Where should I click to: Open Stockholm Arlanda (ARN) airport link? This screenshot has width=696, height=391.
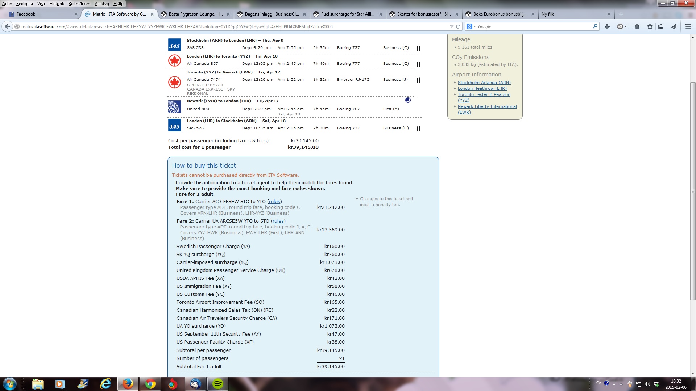(484, 83)
